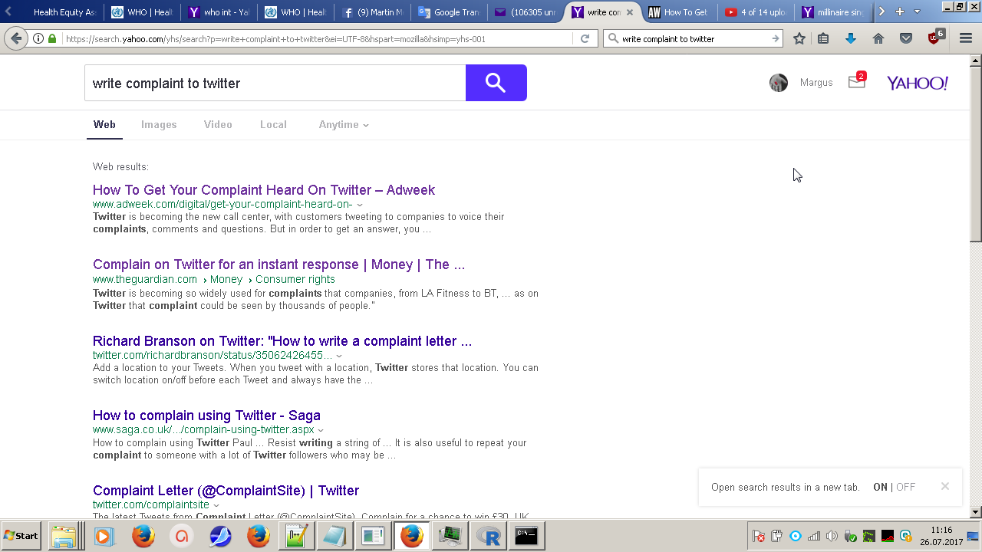
Task: Open the downloads arrow icon
Action: [851, 38]
